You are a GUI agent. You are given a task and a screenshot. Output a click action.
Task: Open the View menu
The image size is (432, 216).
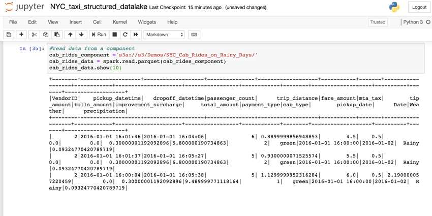coord(53,22)
